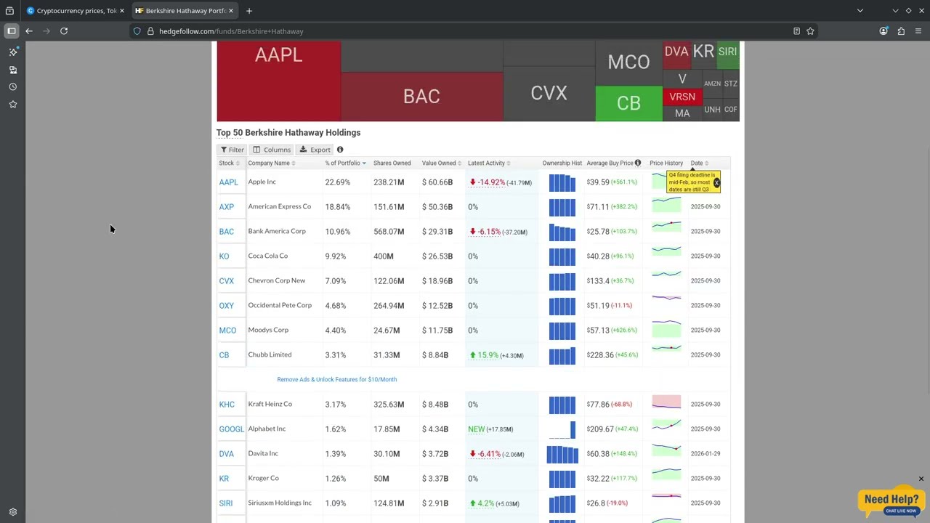Sort by Latest Activity column
This screenshot has height=523, width=930.
point(489,163)
